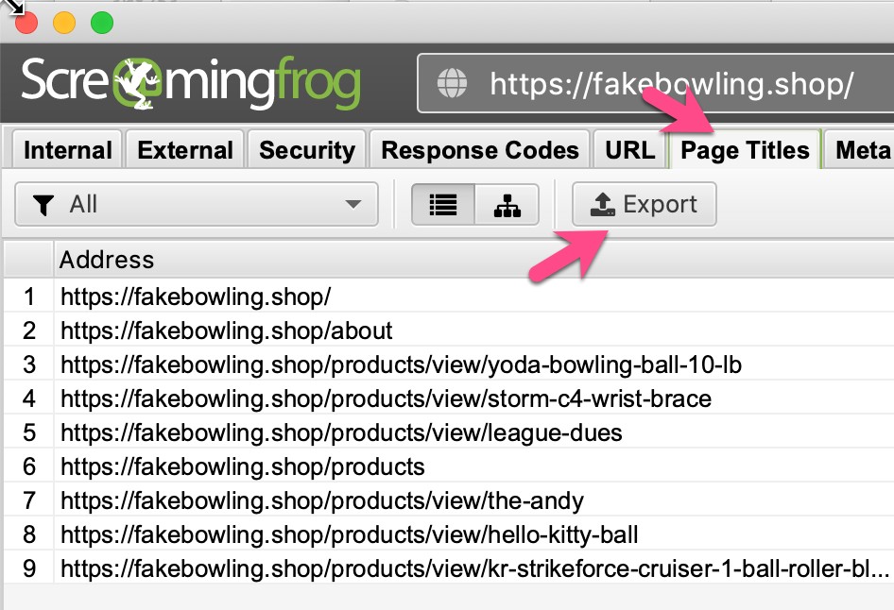This screenshot has height=610, width=894.
Task: Open the All filter dropdown
Action: click(x=197, y=205)
